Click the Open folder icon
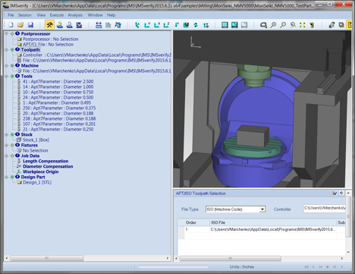355x274 pixels. [x=20, y=25]
